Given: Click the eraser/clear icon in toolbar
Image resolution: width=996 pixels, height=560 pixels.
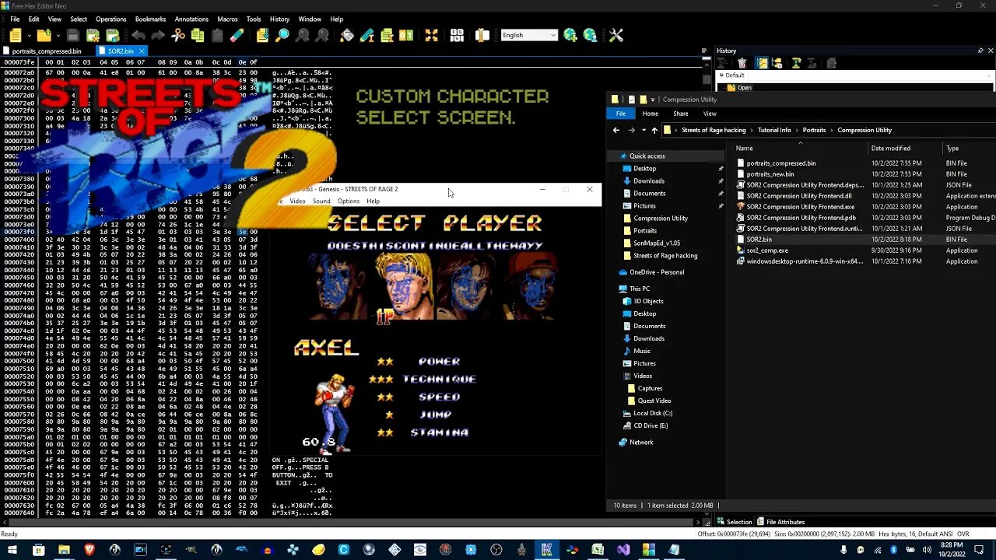Looking at the screenshot, I should click(237, 35).
